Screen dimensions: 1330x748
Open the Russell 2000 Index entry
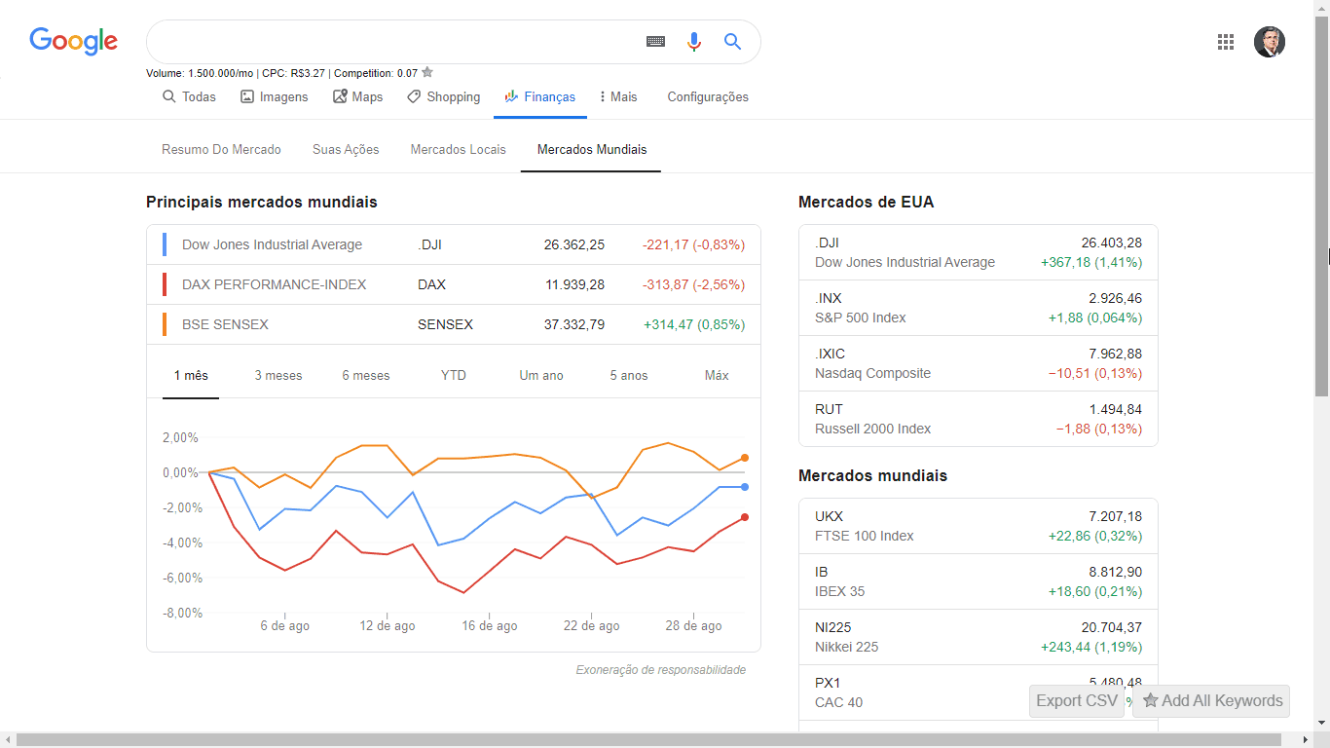pyautogui.click(x=979, y=419)
